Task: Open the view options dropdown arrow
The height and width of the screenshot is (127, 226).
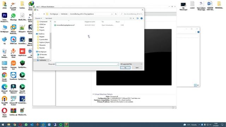Action: click(133, 18)
